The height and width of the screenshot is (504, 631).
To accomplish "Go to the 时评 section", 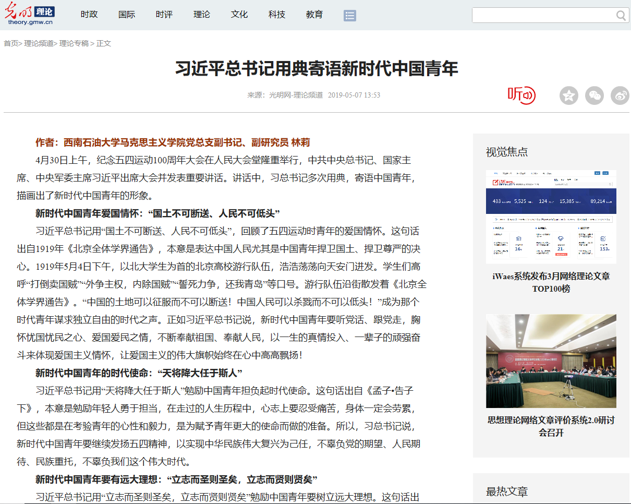I will 164,15.
